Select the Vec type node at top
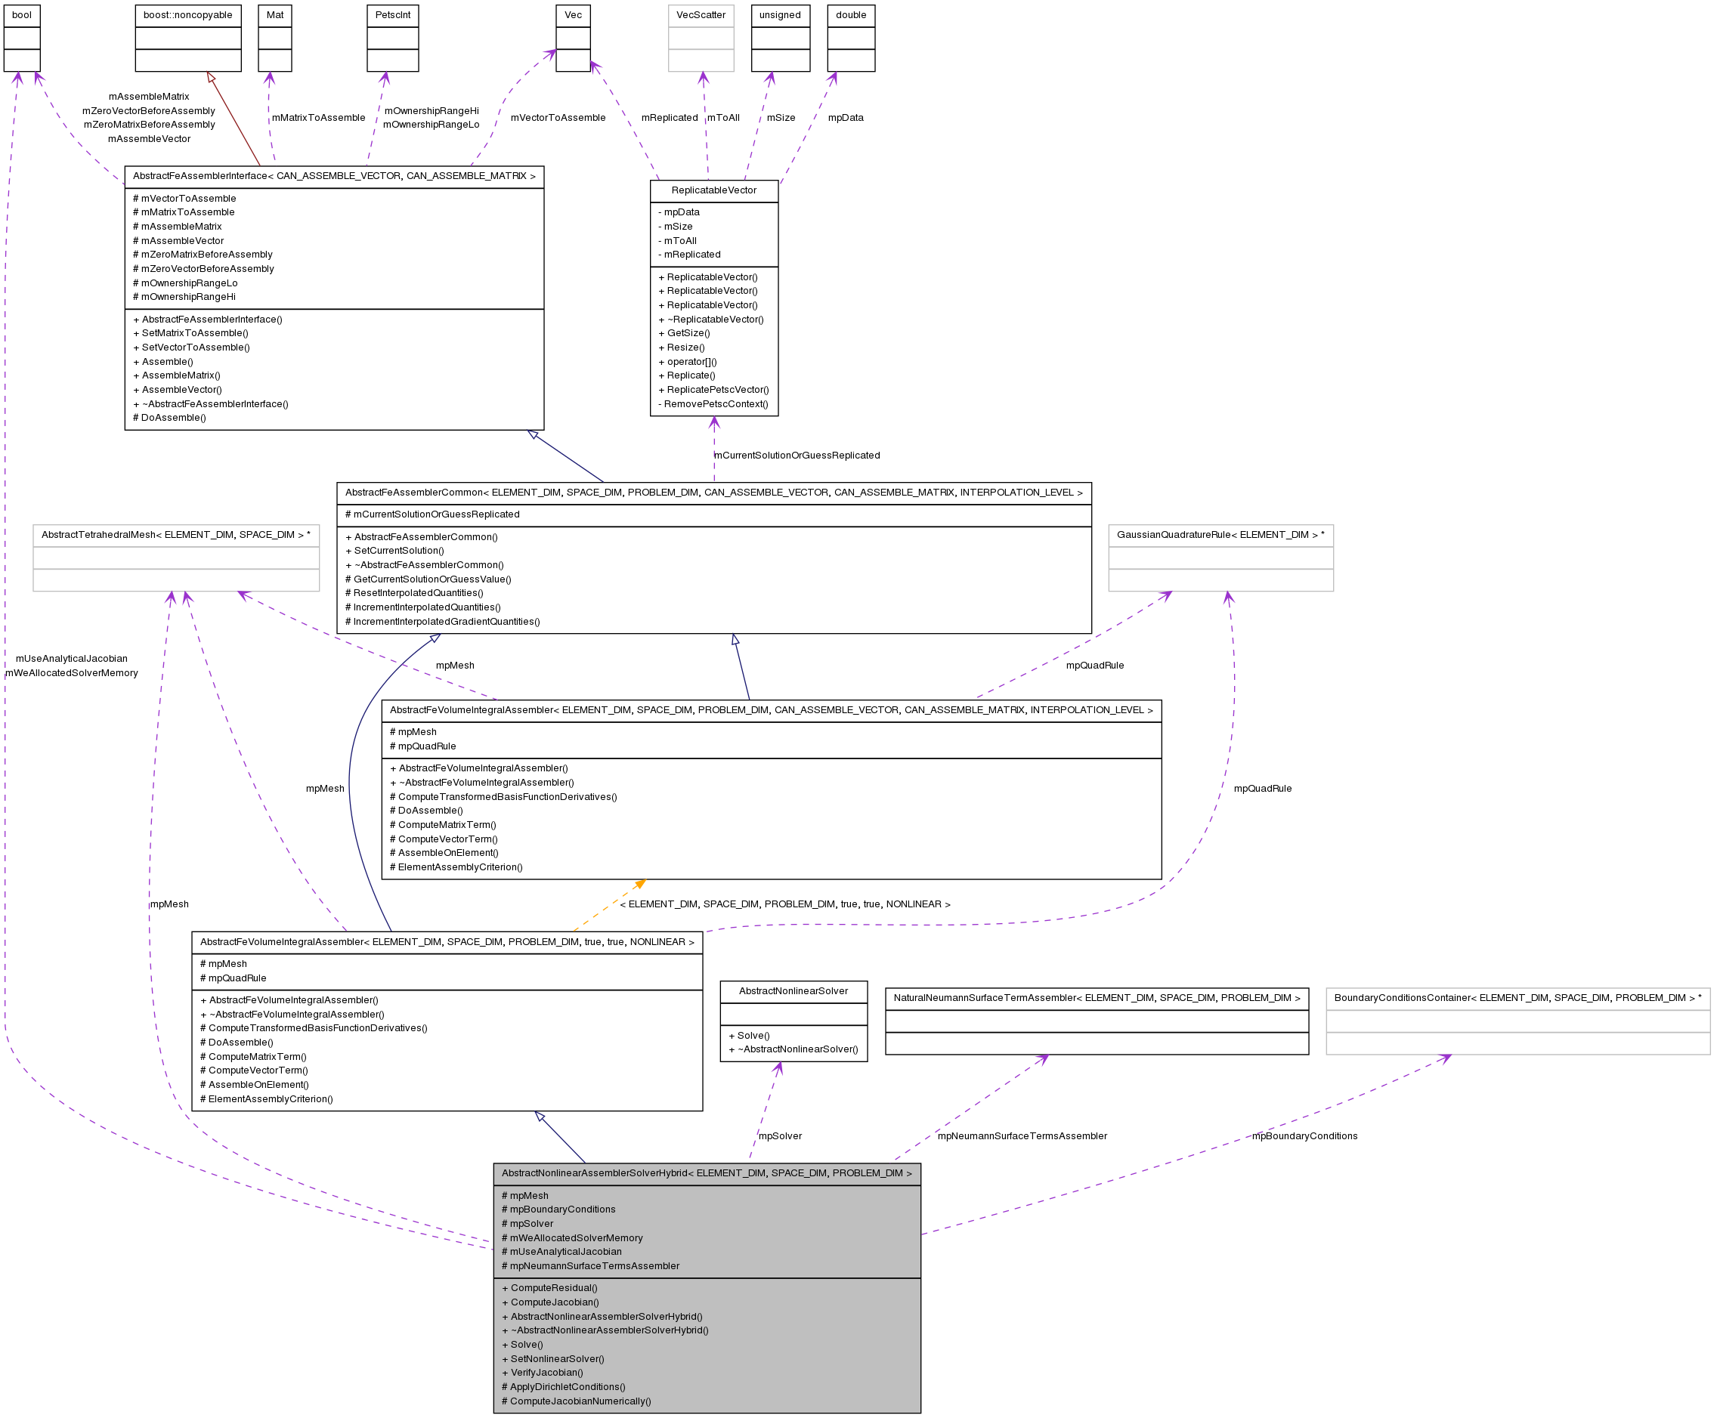The width and height of the screenshot is (1714, 1418). (574, 14)
